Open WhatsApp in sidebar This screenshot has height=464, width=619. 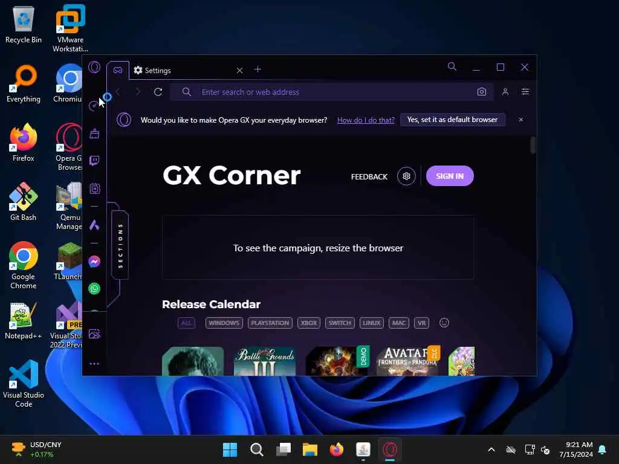(x=94, y=289)
